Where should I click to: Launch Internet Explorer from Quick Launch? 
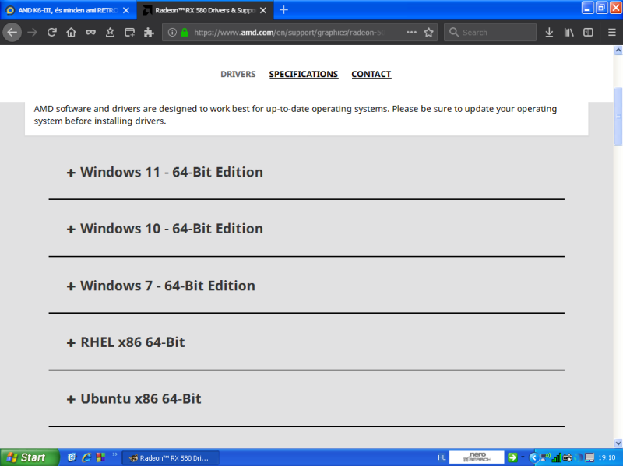point(86,457)
